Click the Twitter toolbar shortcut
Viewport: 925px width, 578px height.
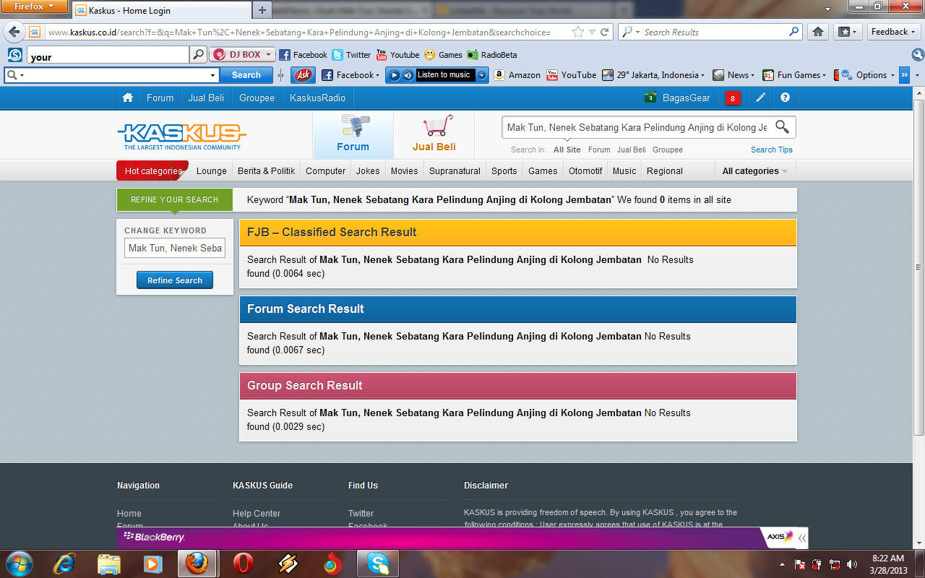coord(351,55)
